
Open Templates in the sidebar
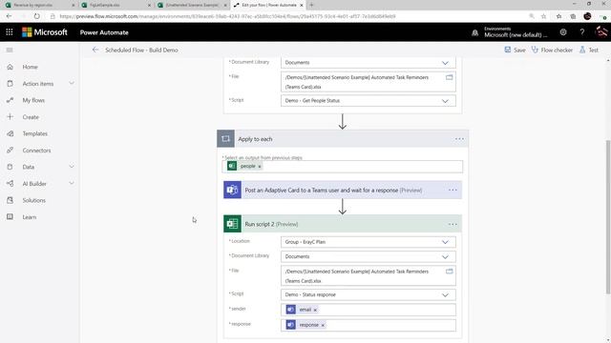tap(34, 133)
